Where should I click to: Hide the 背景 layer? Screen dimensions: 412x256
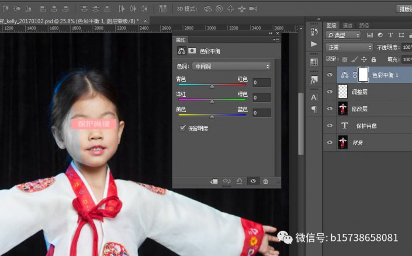tap(330, 142)
